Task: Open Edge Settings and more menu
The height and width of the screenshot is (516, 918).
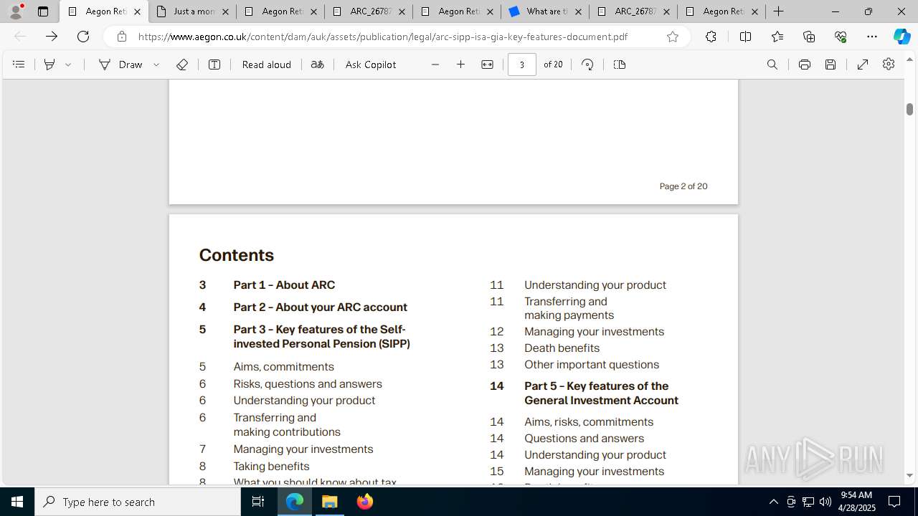Action: (x=872, y=37)
